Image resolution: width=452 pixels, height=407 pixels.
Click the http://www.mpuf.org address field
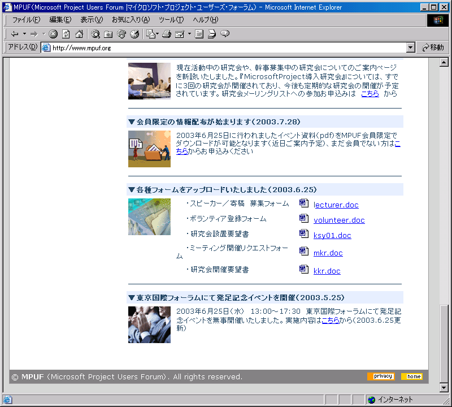pos(223,47)
